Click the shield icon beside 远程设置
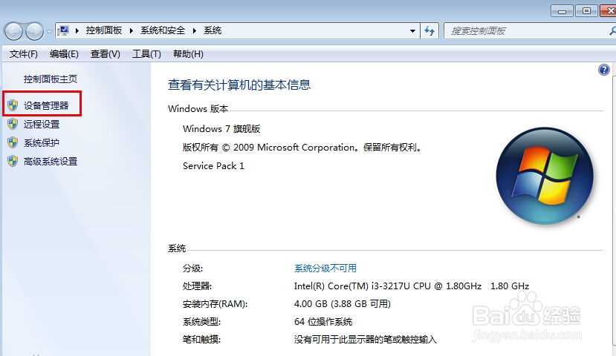 pyautogui.click(x=13, y=124)
